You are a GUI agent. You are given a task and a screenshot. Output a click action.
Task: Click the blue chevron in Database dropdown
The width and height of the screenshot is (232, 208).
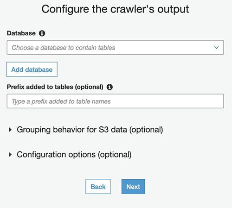point(216,48)
